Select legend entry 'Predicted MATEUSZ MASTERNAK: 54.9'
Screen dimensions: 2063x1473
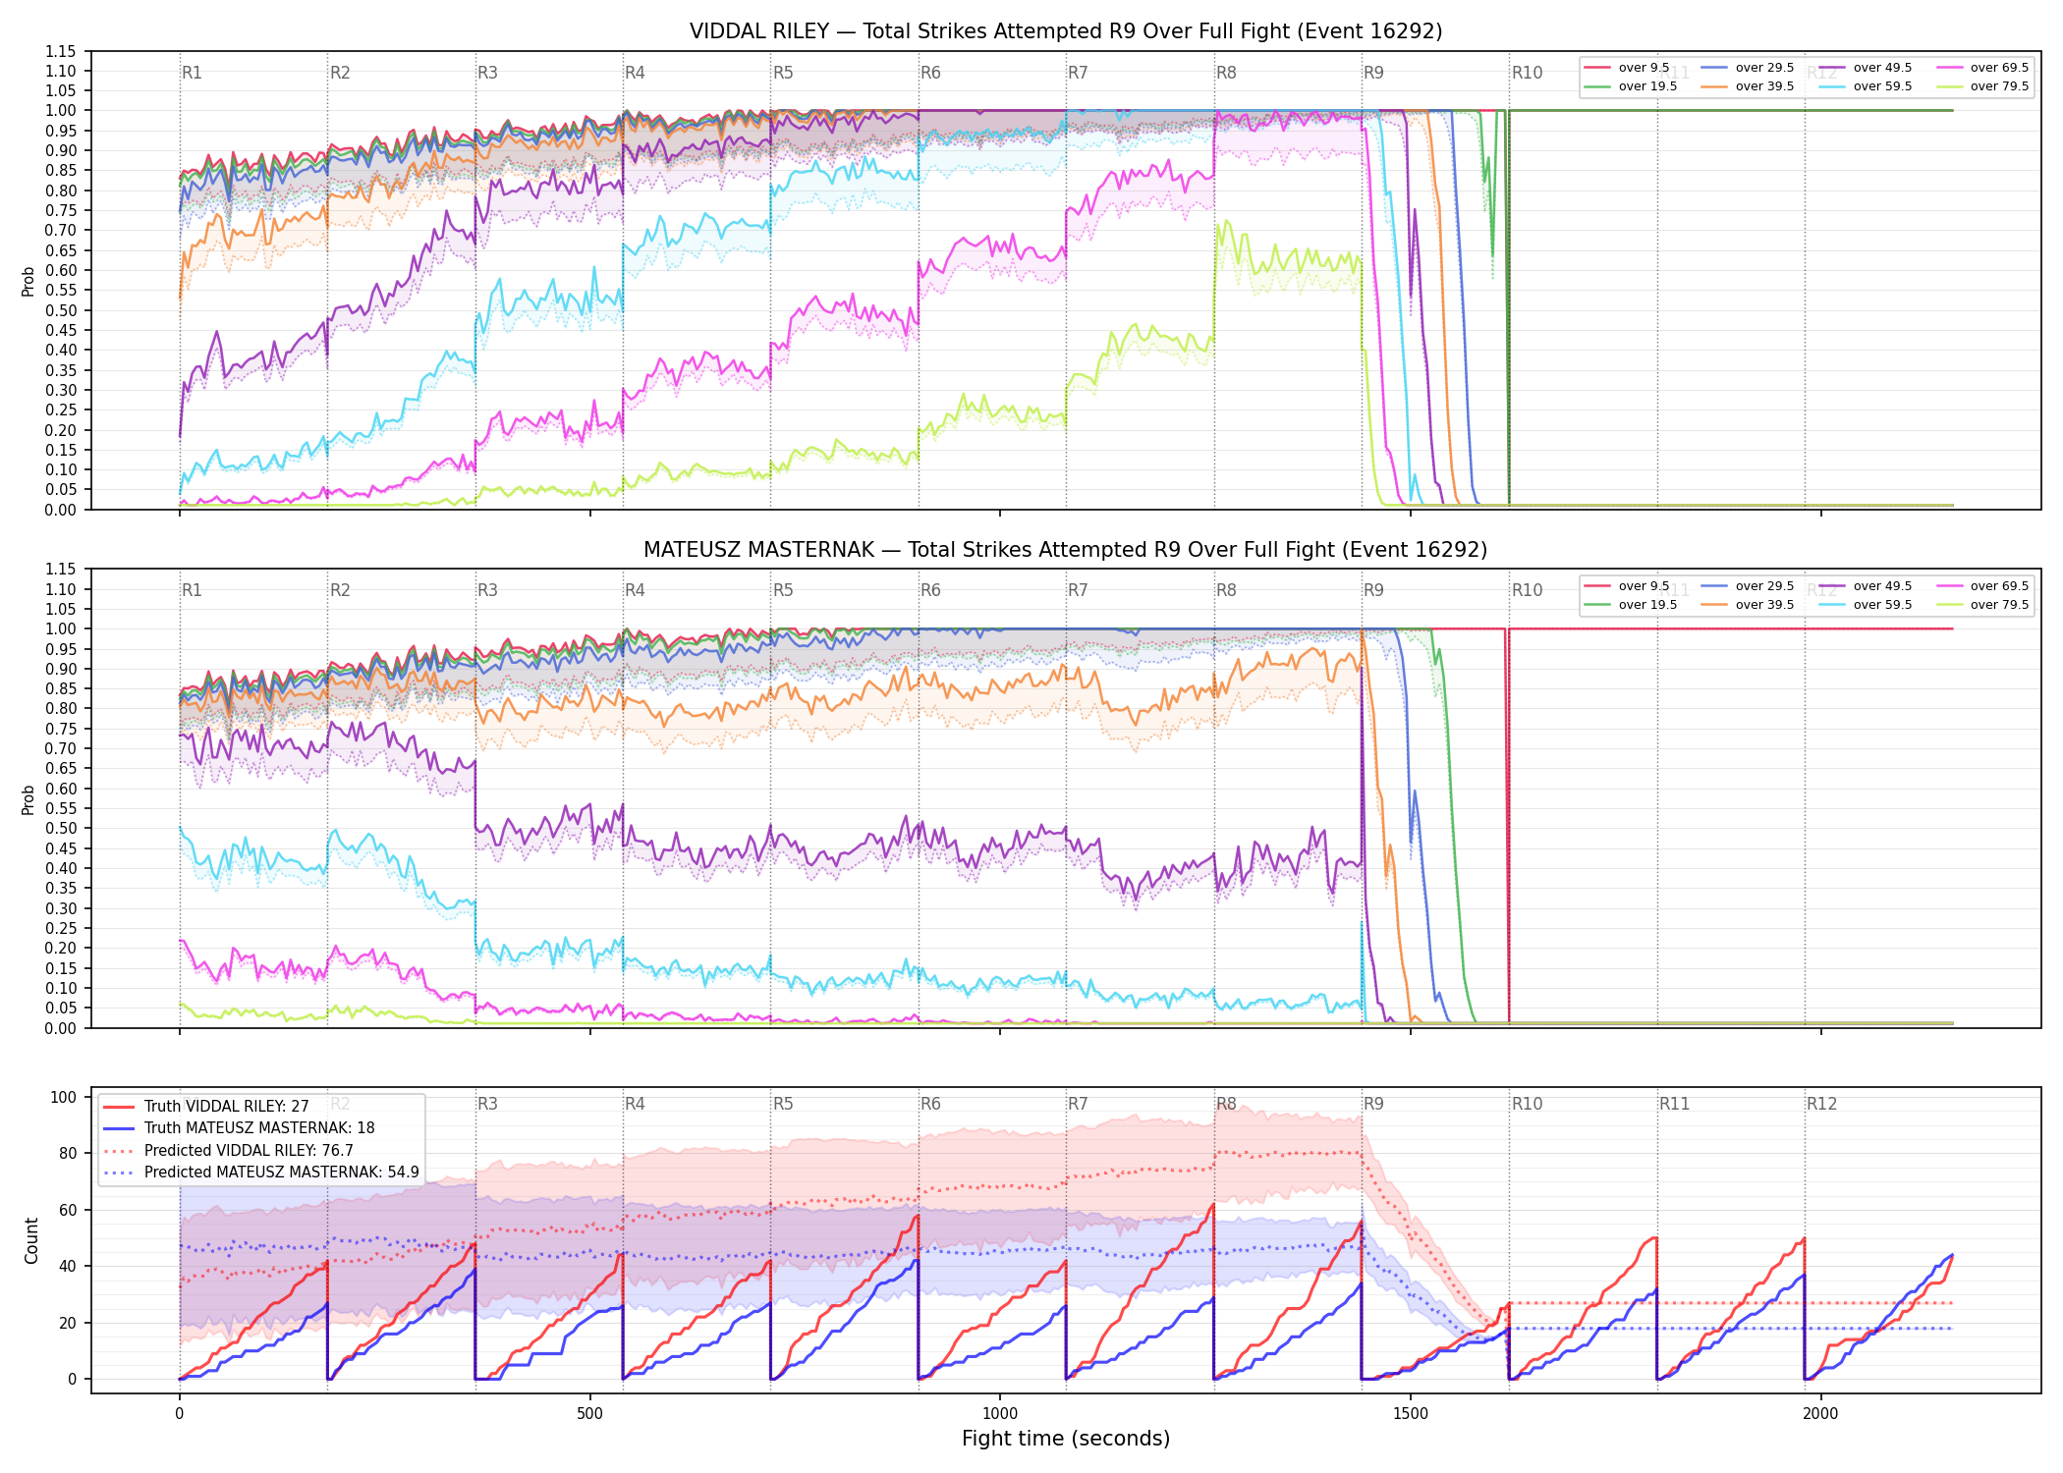tap(282, 1172)
